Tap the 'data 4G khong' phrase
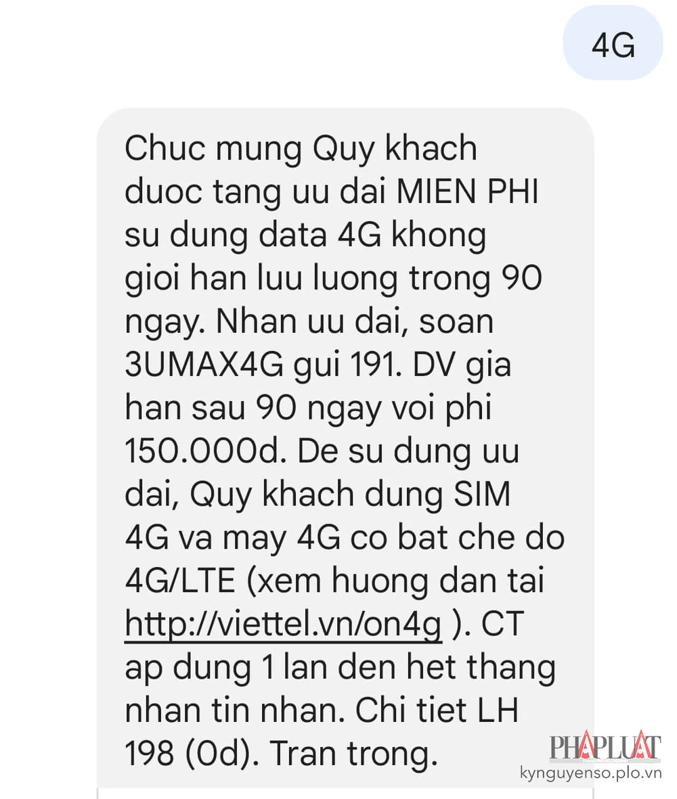677x799 pixels. (x=372, y=236)
